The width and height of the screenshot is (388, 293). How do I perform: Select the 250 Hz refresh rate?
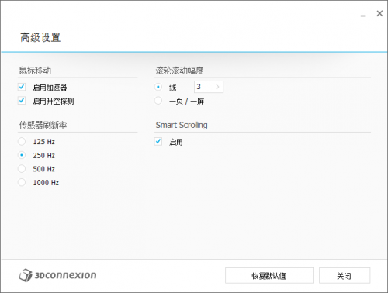(22, 155)
